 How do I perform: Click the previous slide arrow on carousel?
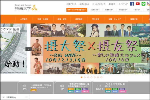(29, 49)
